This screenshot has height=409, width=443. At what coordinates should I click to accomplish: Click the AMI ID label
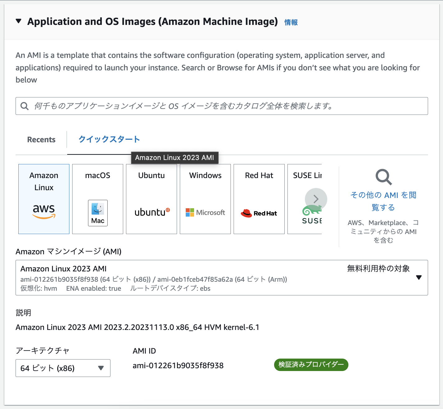144,351
